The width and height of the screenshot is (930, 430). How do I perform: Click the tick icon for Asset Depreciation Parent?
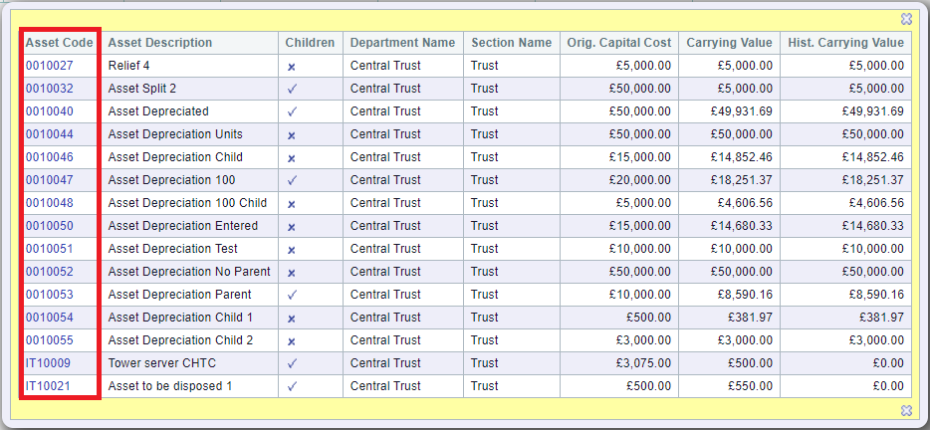(x=291, y=295)
